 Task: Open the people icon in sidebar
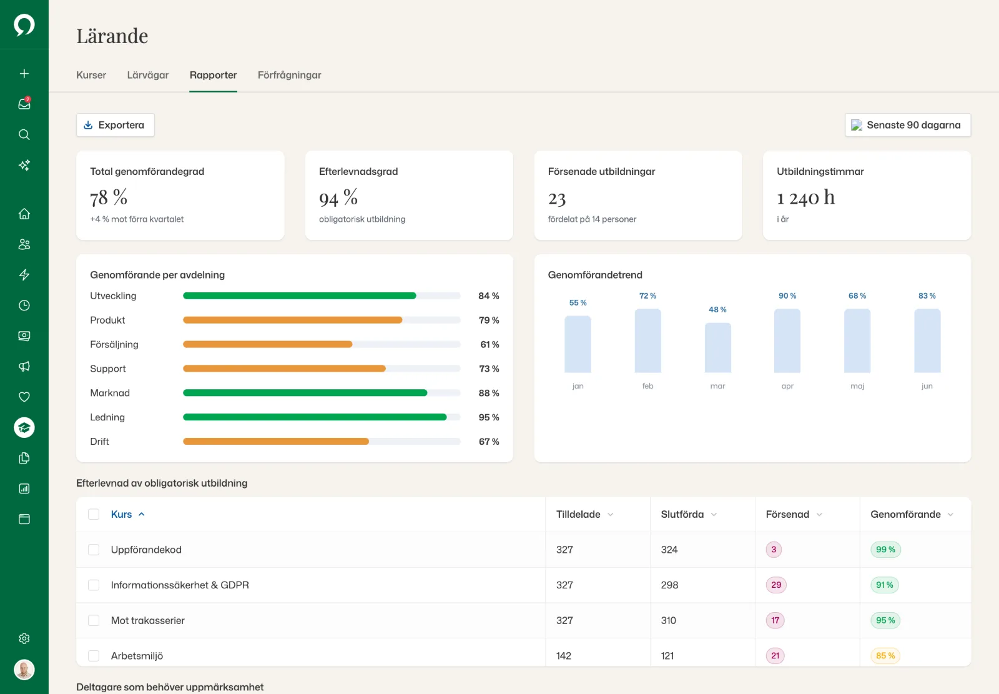[x=24, y=244]
